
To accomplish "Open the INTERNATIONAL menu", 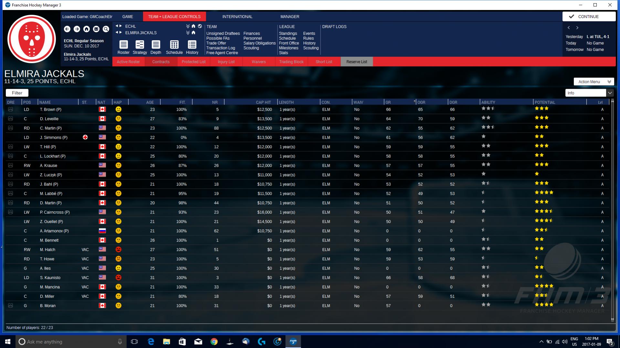I will [237, 16].
